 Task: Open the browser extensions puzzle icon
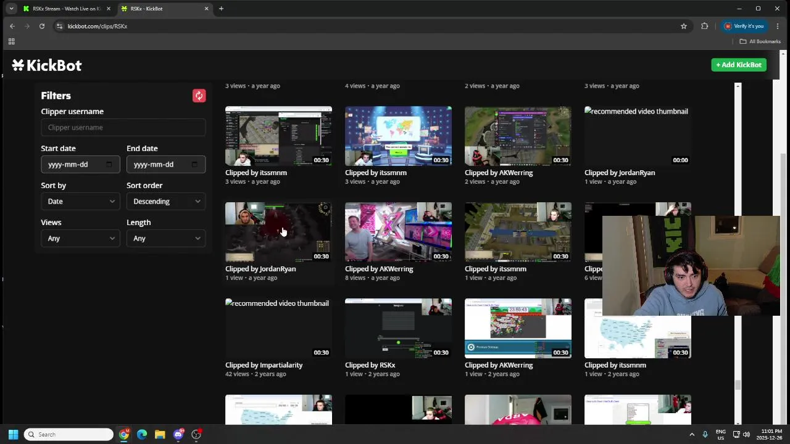click(704, 26)
